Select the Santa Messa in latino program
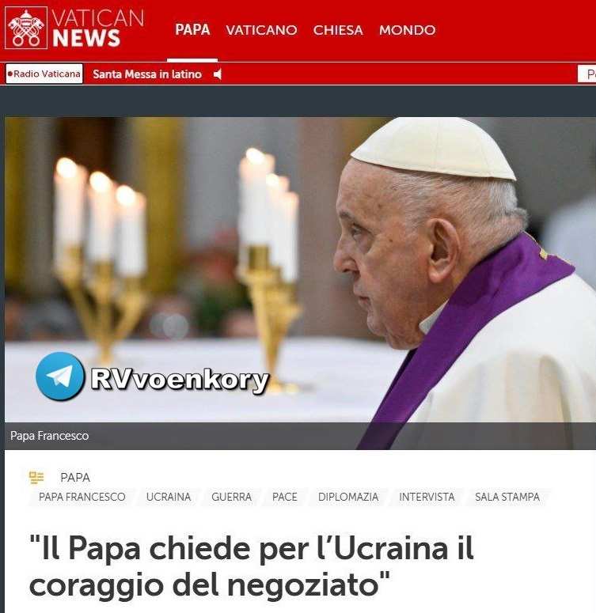The image size is (596, 613). (x=147, y=74)
